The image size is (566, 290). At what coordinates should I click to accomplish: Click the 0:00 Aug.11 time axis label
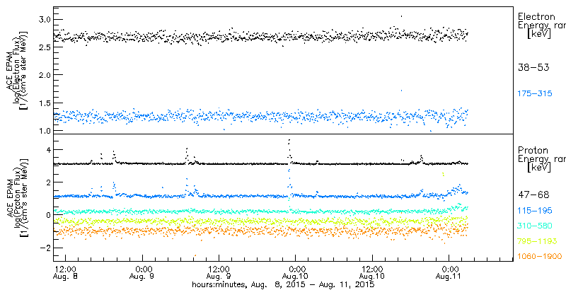[x=449, y=273]
